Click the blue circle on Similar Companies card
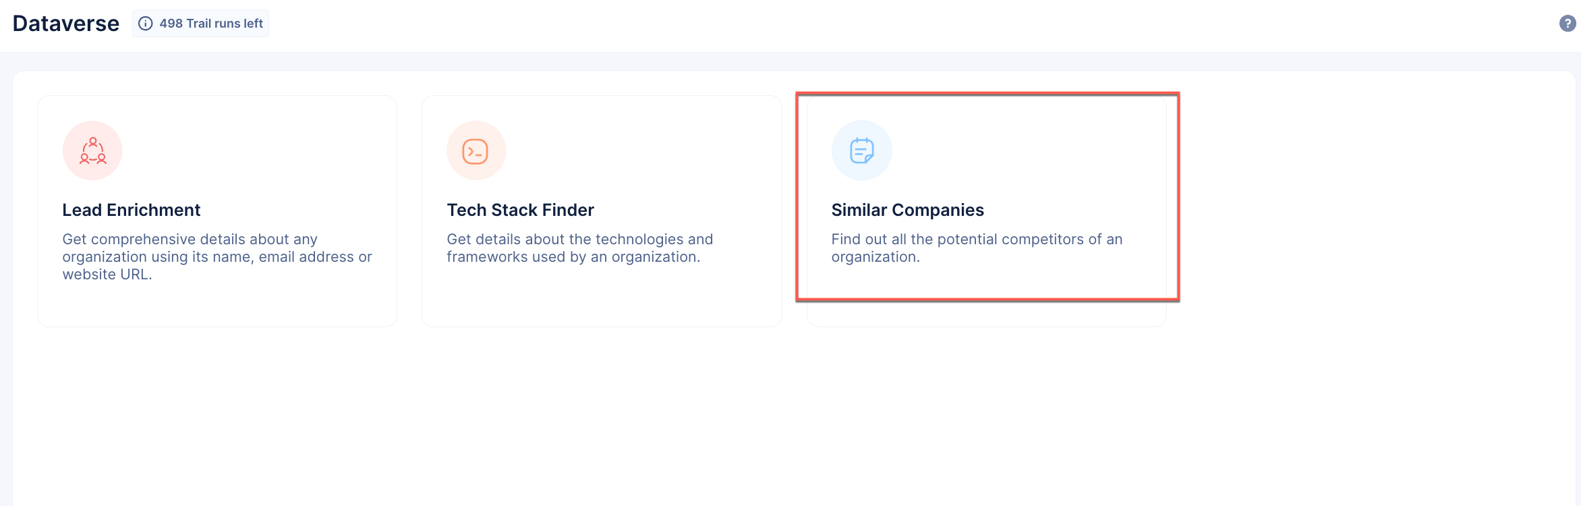This screenshot has height=506, width=1581. (862, 150)
